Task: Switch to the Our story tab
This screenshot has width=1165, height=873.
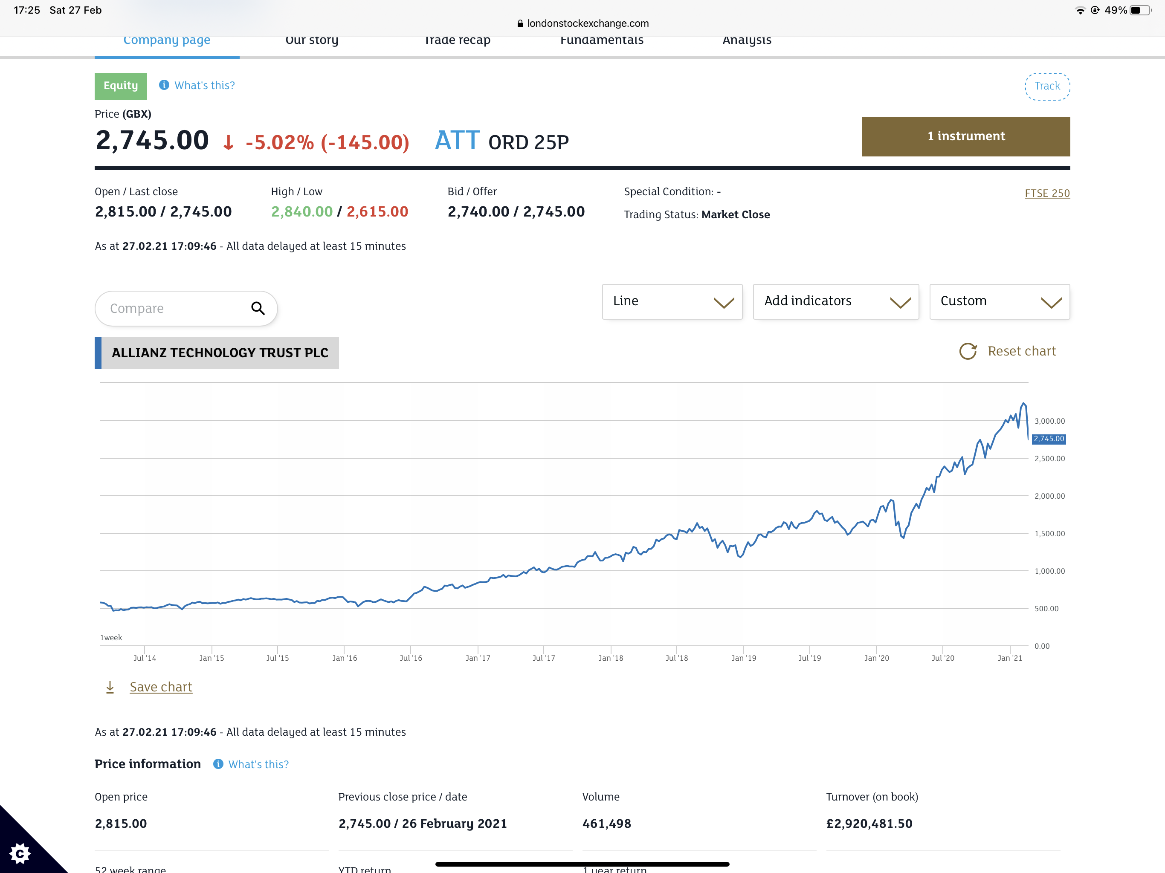Action: click(x=312, y=40)
